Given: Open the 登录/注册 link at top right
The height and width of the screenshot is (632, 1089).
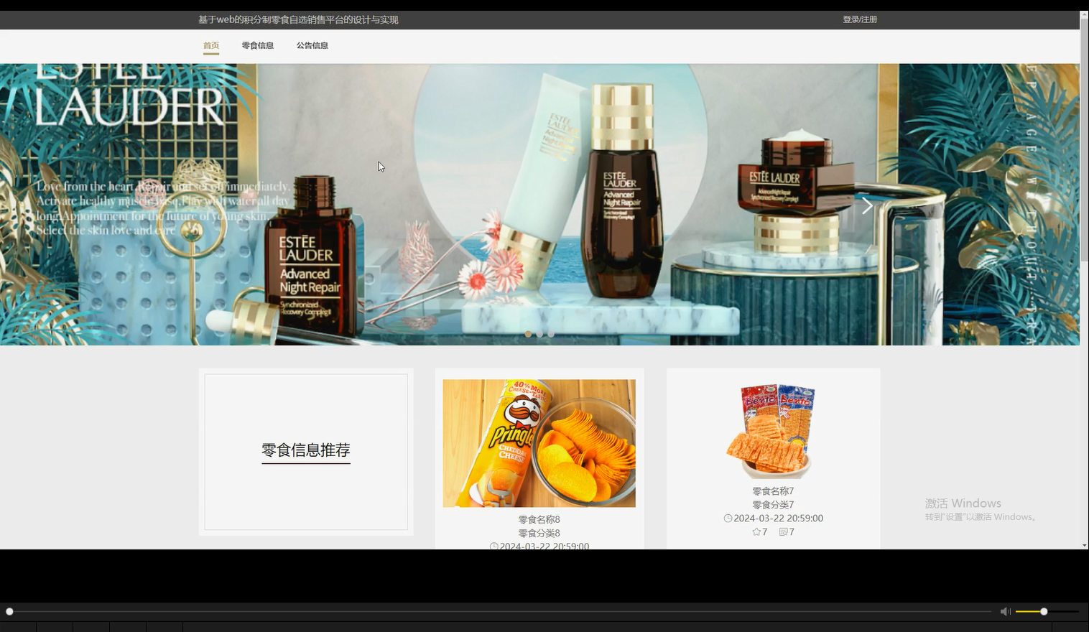Looking at the screenshot, I should pos(859,19).
